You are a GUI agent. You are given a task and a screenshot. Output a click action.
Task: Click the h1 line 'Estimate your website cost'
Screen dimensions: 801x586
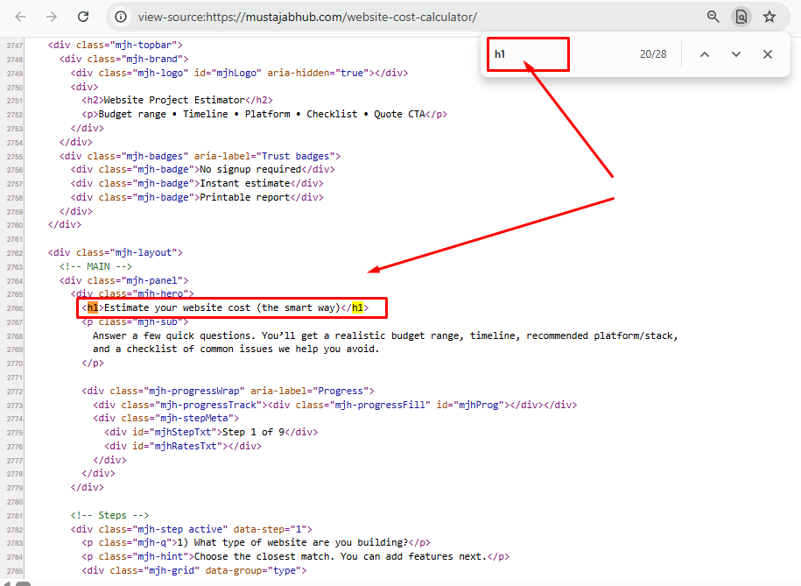225,307
